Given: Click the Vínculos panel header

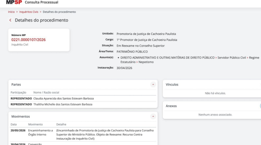Looking at the screenshot, I should click(172, 84).
